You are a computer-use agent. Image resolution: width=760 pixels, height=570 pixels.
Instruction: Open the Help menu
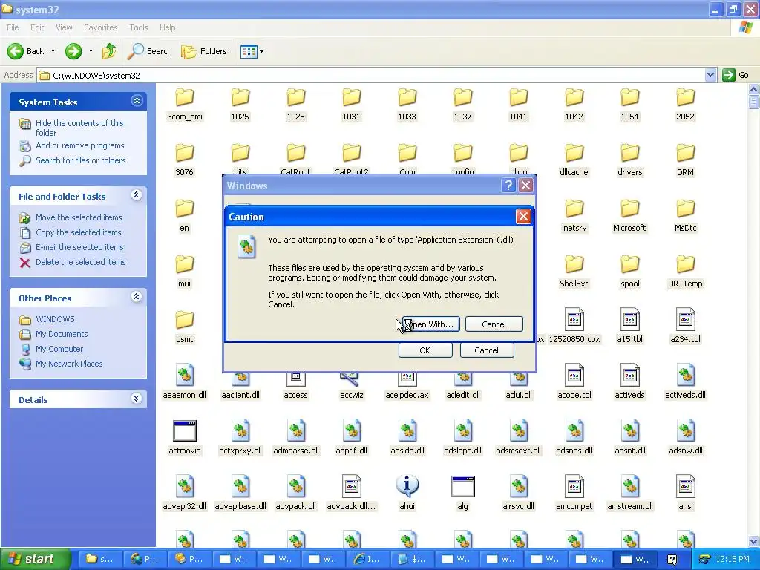click(168, 27)
